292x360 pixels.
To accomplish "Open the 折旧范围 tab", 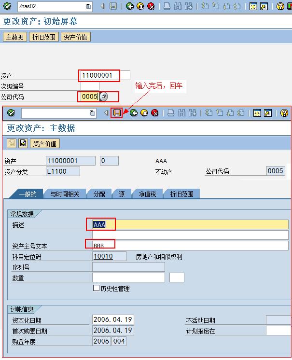I will [x=182, y=194].
